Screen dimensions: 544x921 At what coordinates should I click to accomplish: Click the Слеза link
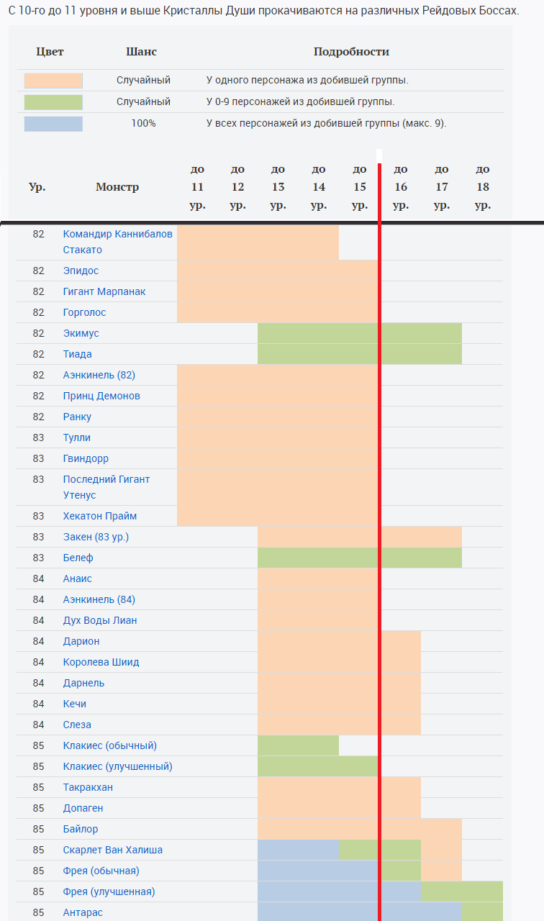click(77, 725)
